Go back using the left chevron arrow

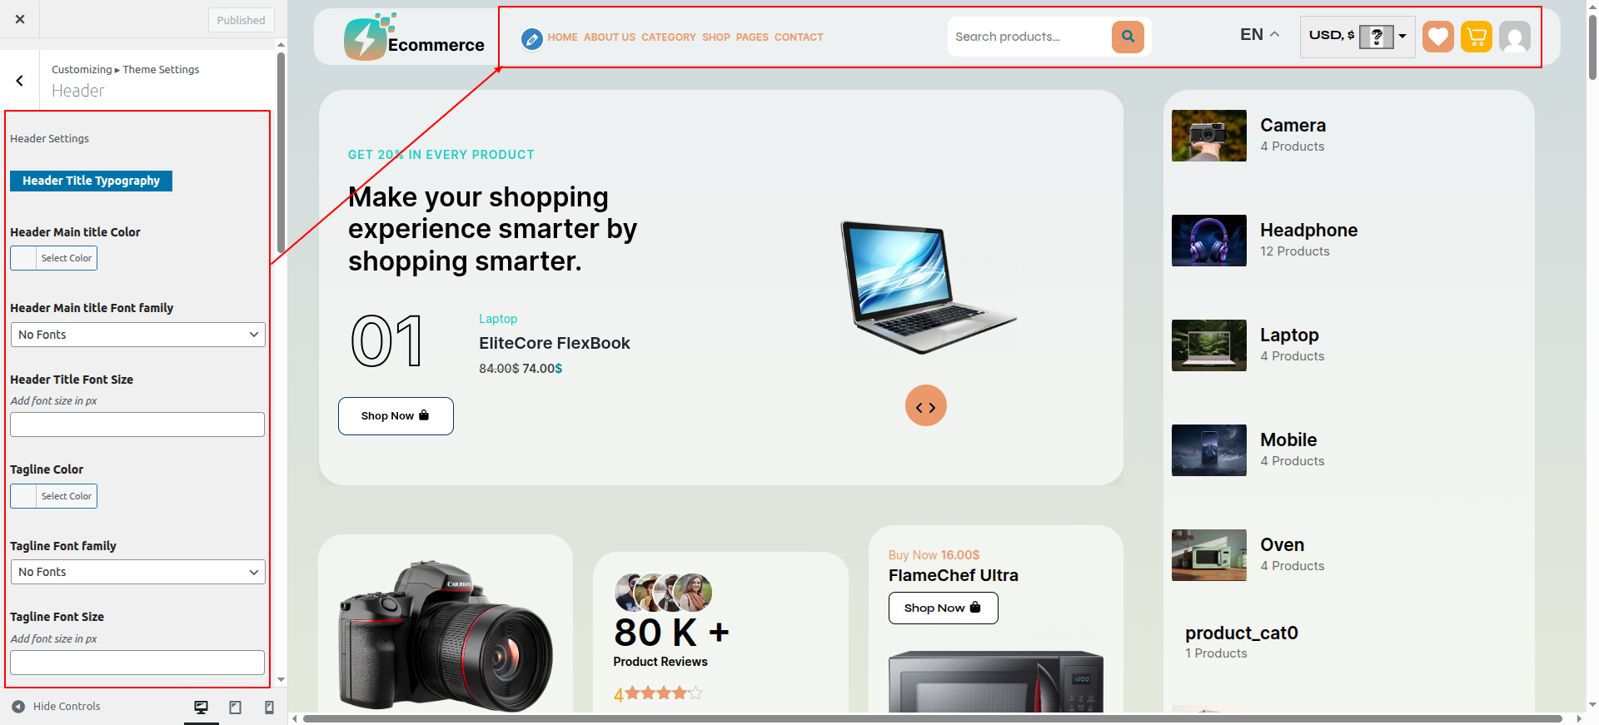19,81
